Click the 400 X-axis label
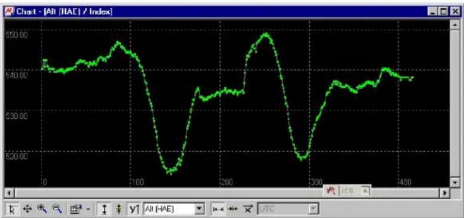This screenshot has width=464, height=218. (x=405, y=182)
